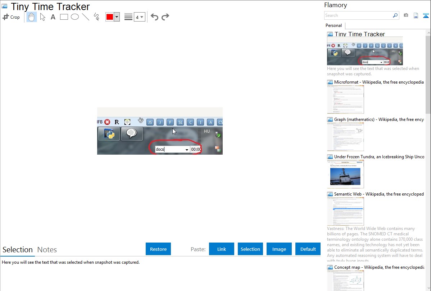Click the red color swatch
The image size is (431, 291).
pyautogui.click(x=110, y=17)
